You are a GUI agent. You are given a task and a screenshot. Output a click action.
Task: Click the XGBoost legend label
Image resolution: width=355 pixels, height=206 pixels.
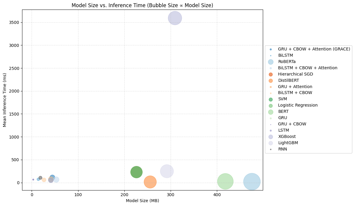(287, 137)
